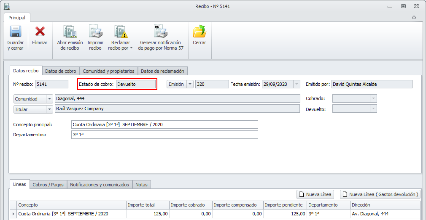The height and width of the screenshot is (220, 426).
Task: Click the document icon on Nueva Línea button
Action: pyautogui.click(x=301, y=194)
